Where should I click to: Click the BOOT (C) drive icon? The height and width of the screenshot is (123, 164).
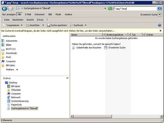pyautogui.click(x=3, y=49)
